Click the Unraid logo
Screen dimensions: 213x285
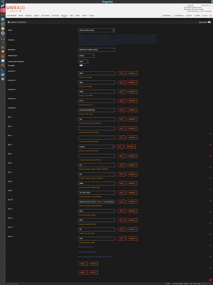[16, 8]
